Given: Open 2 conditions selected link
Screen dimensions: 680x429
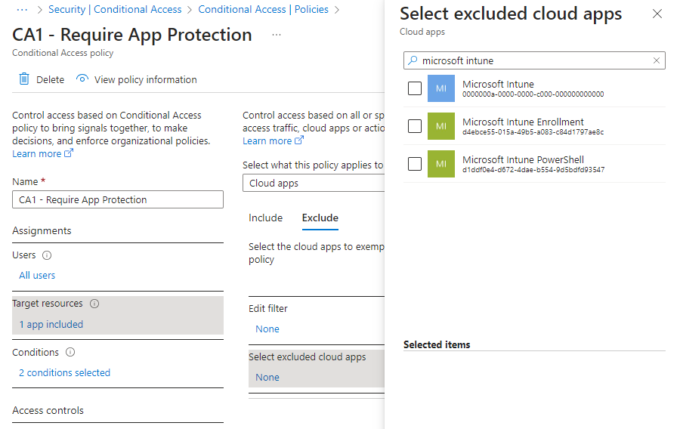Looking at the screenshot, I should (x=65, y=372).
